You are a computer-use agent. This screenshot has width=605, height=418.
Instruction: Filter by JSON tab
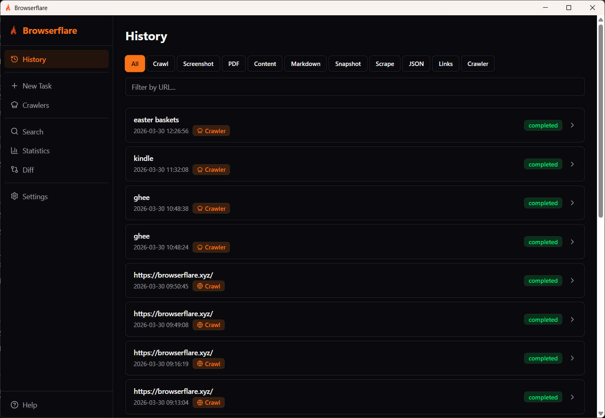(416, 64)
